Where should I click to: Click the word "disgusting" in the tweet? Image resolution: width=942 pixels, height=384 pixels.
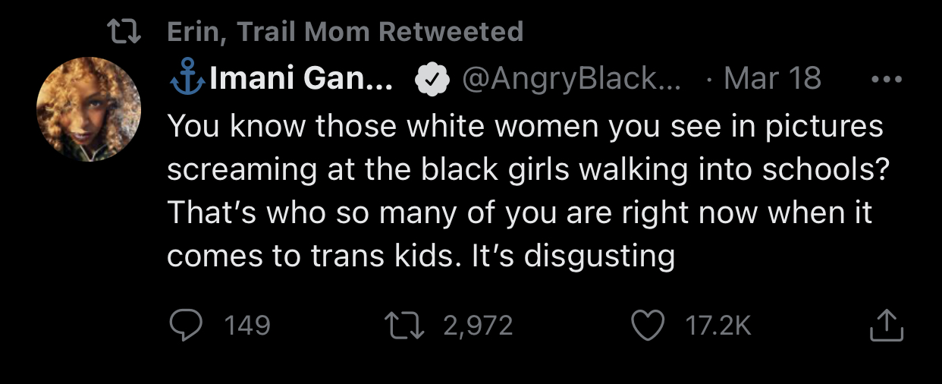coord(599,257)
